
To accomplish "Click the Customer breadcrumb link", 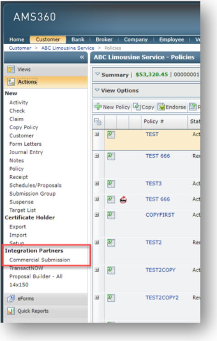I will [20, 48].
